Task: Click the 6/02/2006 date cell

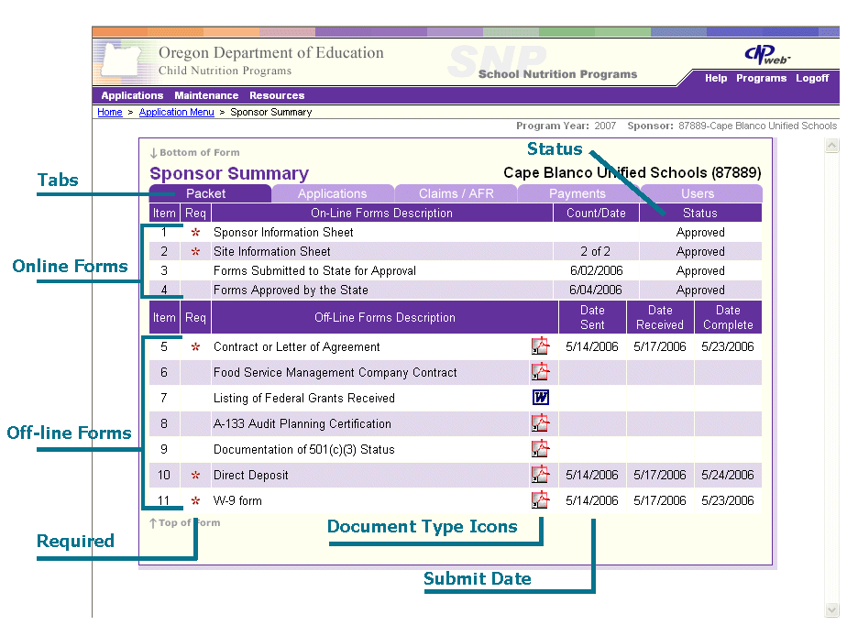Action: 597,270
